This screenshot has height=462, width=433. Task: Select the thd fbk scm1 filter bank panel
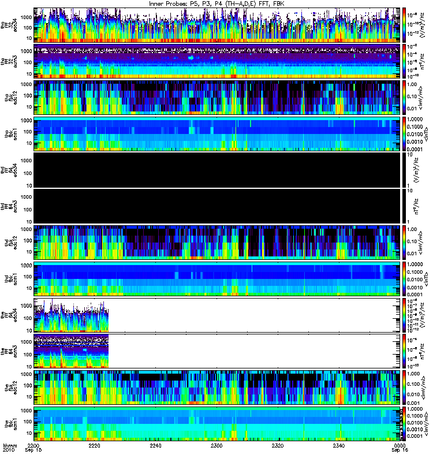[x=217, y=279]
